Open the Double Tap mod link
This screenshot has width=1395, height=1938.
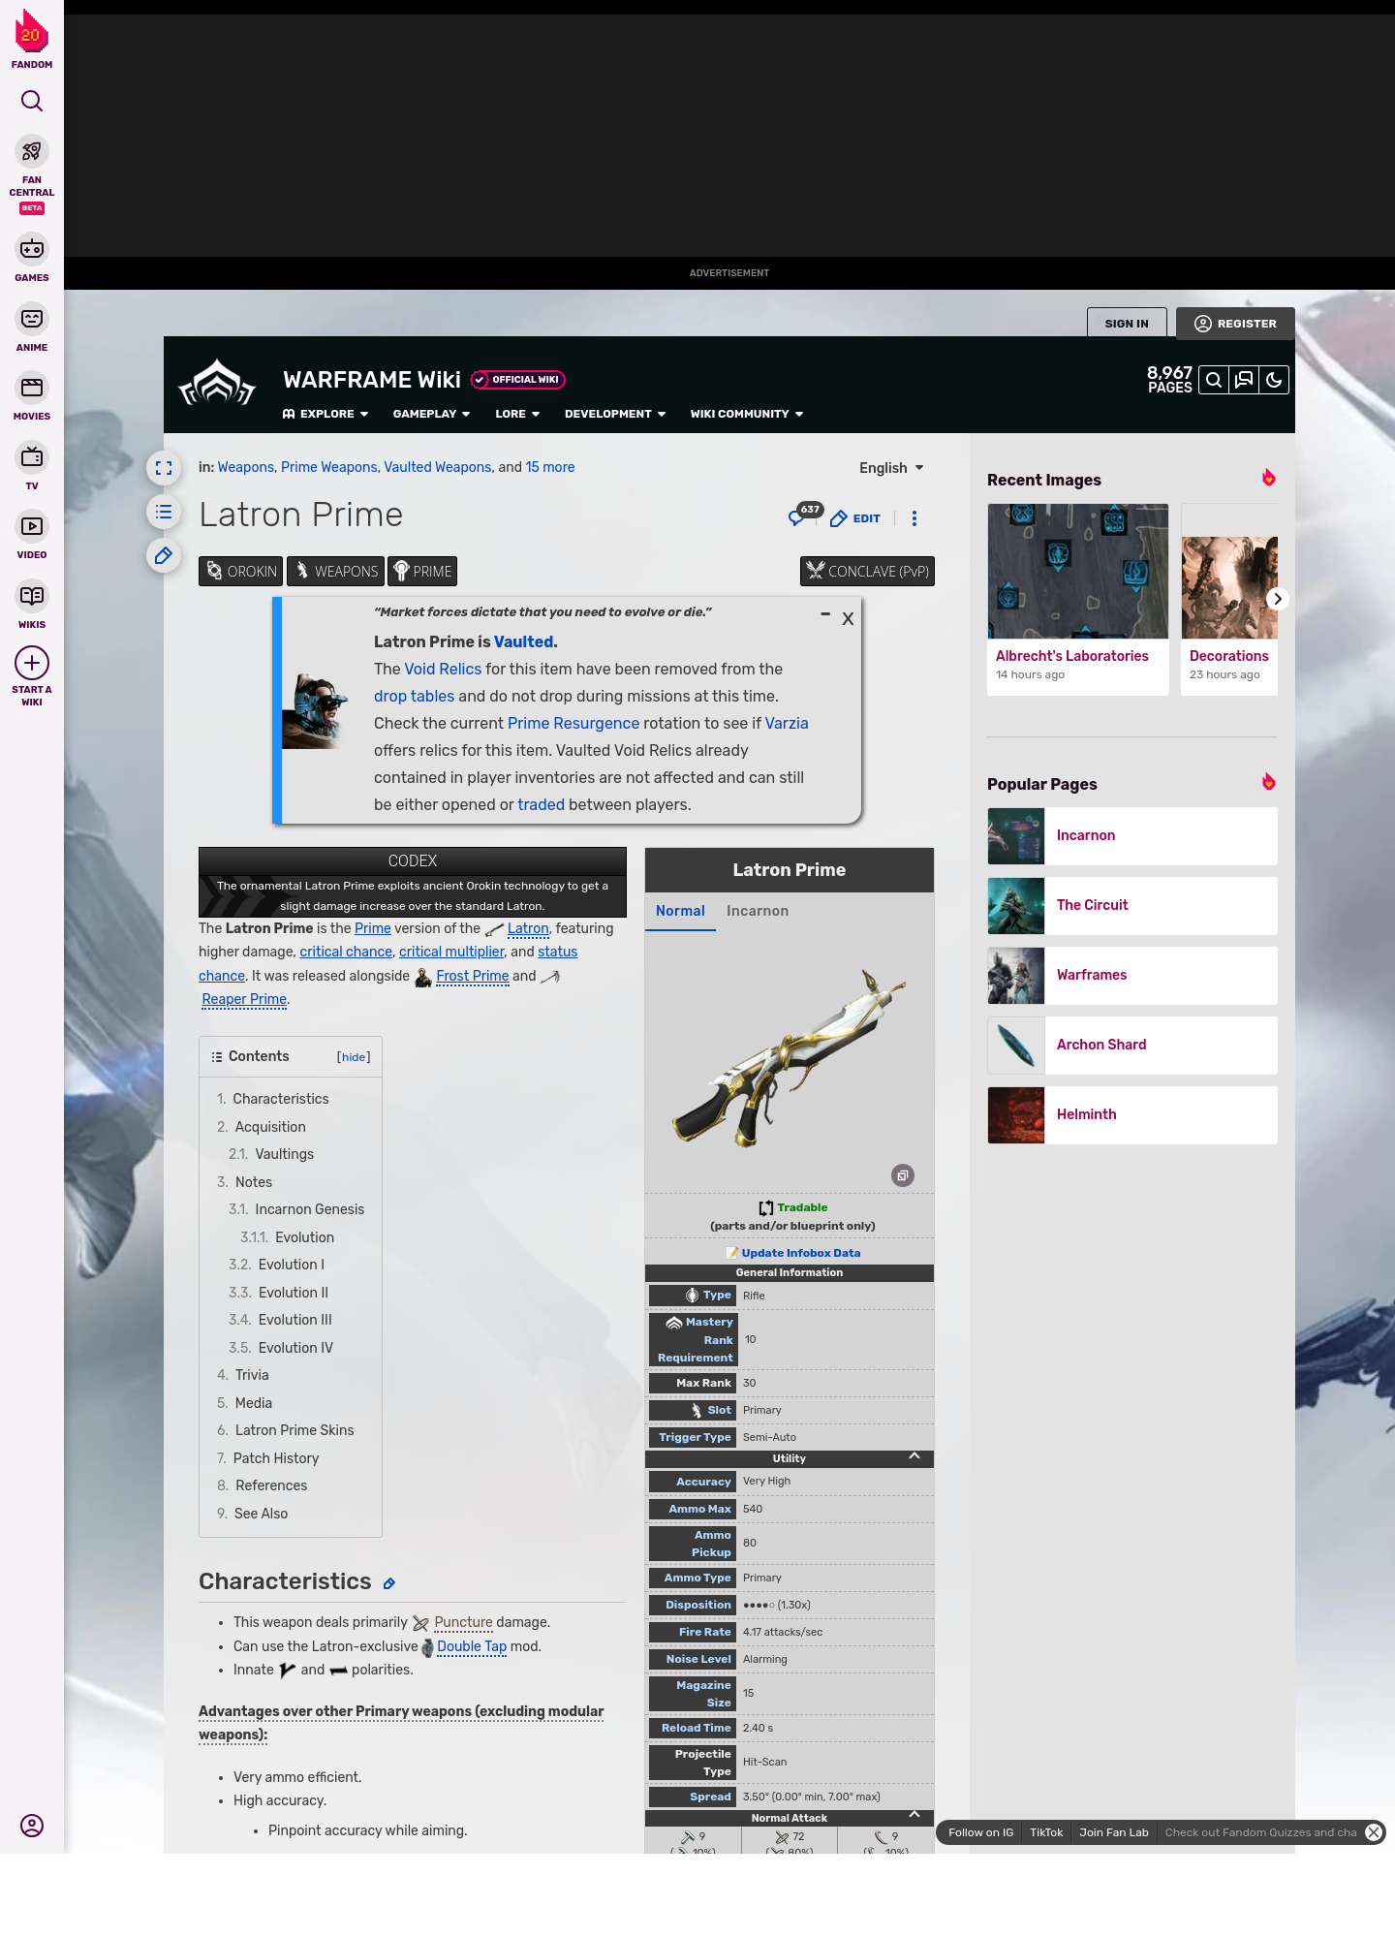[472, 1646]
